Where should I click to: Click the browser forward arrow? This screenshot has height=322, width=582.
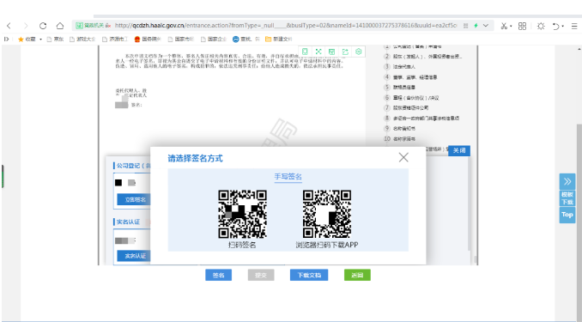coord(26,26)
